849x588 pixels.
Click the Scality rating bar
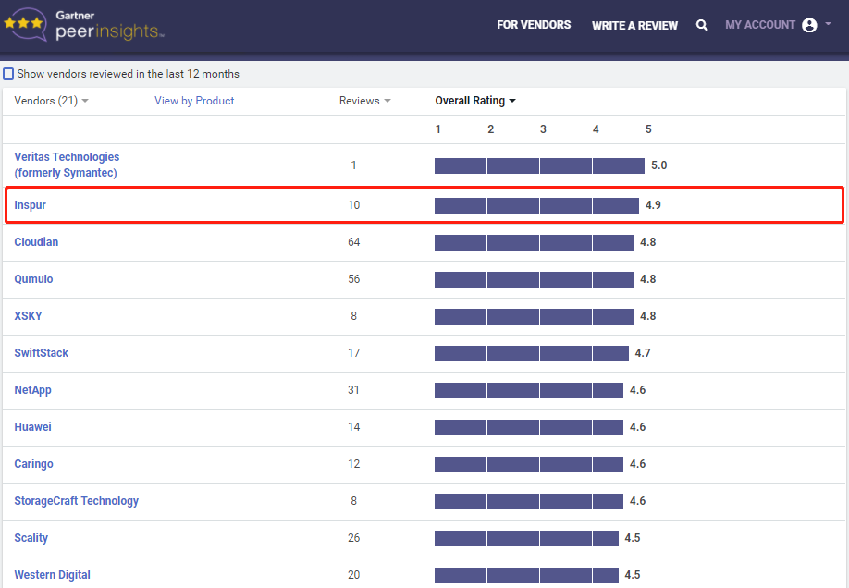(526, 538)
